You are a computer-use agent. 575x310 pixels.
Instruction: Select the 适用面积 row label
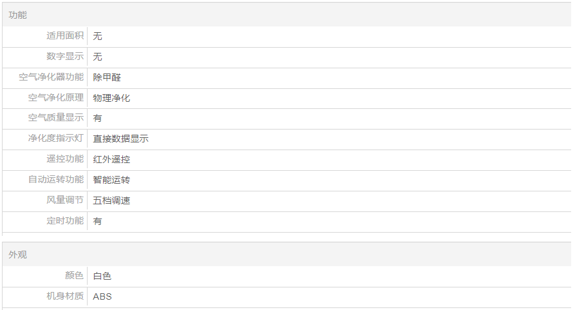65,35
